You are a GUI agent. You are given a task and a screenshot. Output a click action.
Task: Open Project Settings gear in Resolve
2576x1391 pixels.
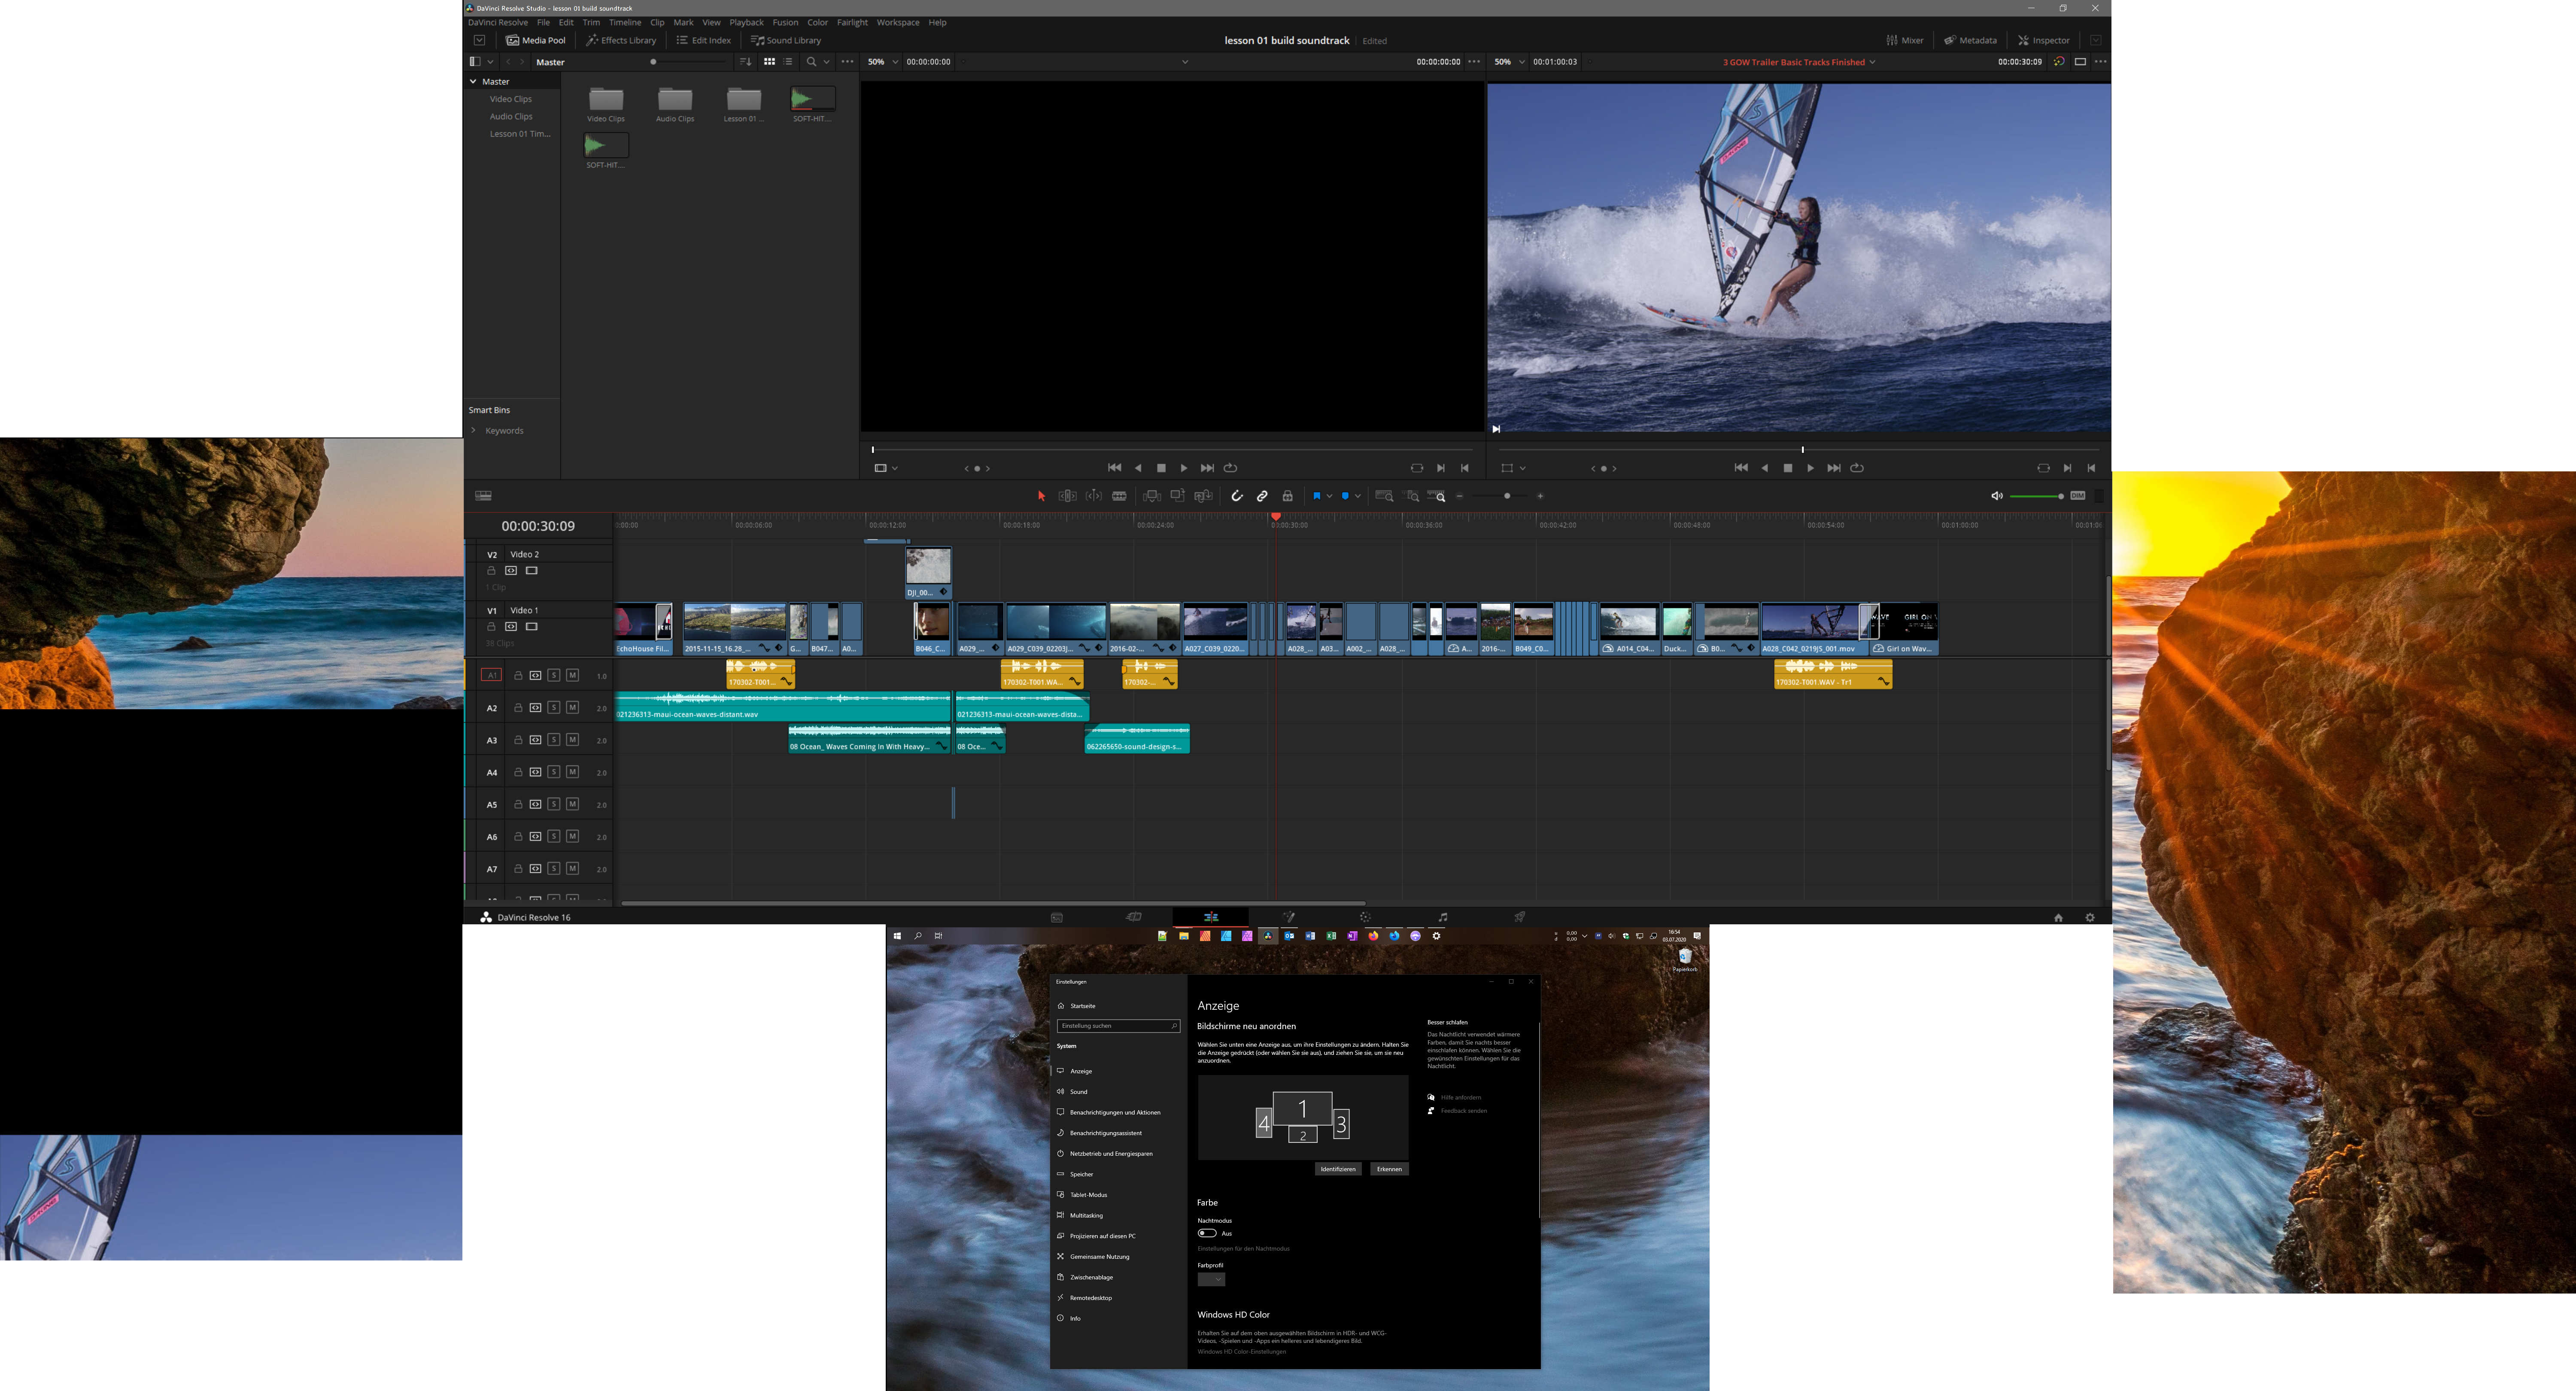pyautogui.click(x=2089, y=917)
